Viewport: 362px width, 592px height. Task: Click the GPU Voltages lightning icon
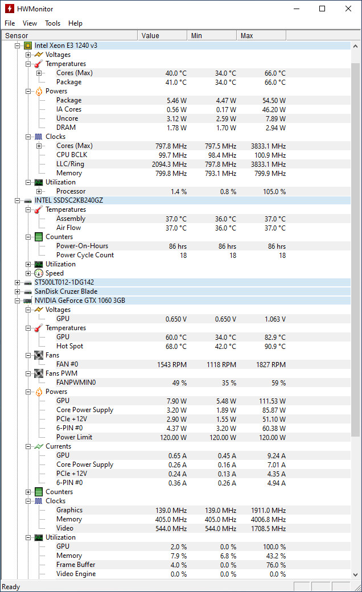(x=39, y=310)
